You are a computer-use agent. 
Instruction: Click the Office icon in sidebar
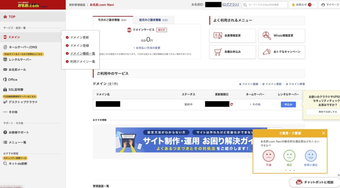click(5, 80)
